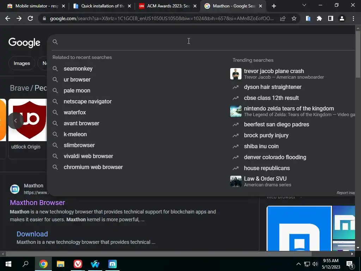The image size is (361, 271).
Task: Open the Maxthon Download sitelink
Action: pos(32,234)
